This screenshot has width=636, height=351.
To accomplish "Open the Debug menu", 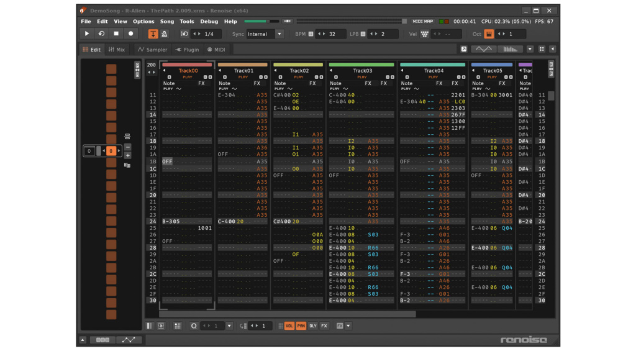I will tap(209, 22).
